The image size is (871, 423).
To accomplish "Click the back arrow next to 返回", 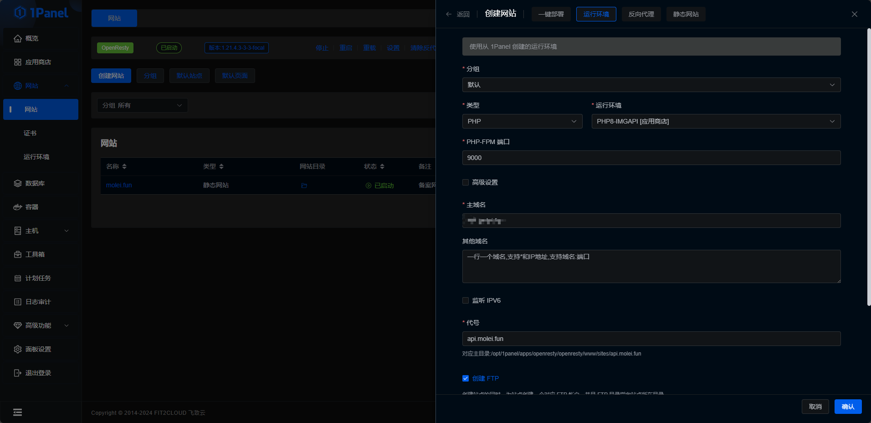I will (x=449, y=14).
